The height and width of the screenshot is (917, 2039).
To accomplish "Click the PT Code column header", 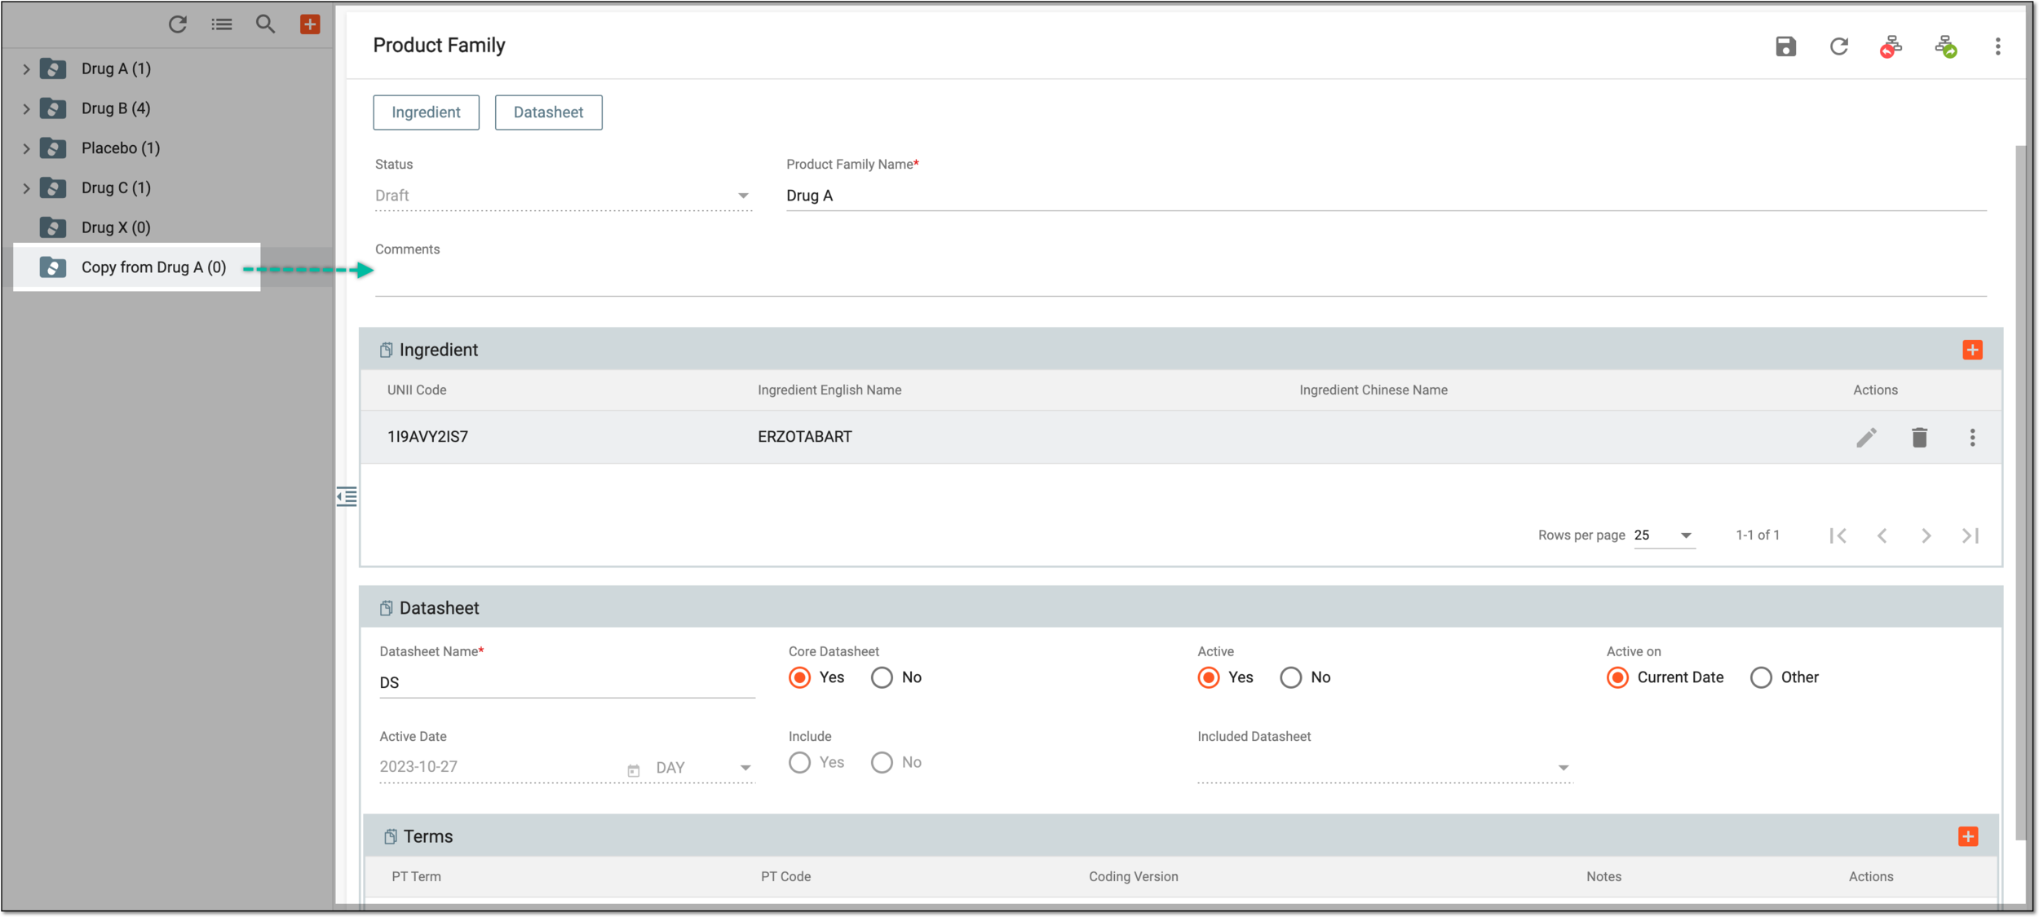I will click(x=785, y=877).
